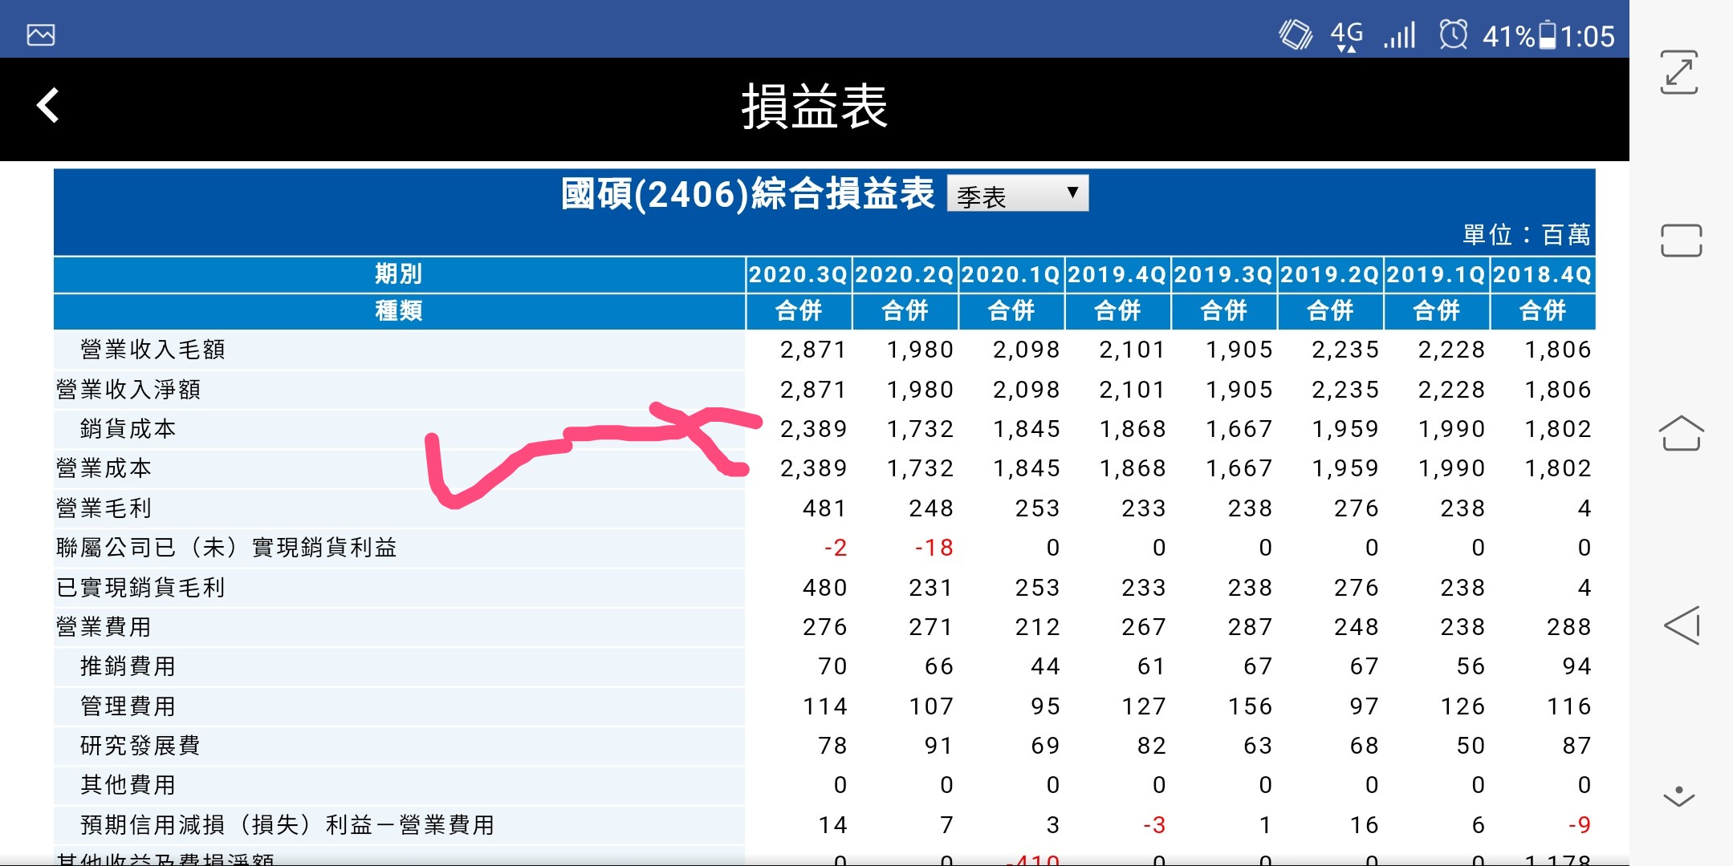Image resolution: width=1733 pixels, height=866 pixels.
Task: Open the 季表 period dropdown
Action: coord(1017,194)
